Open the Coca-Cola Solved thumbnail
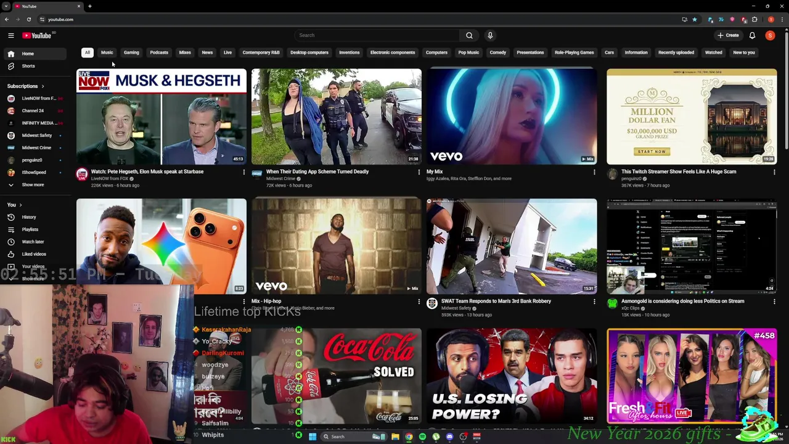Screen dimensions: 789x444 [x=337, y=376]
